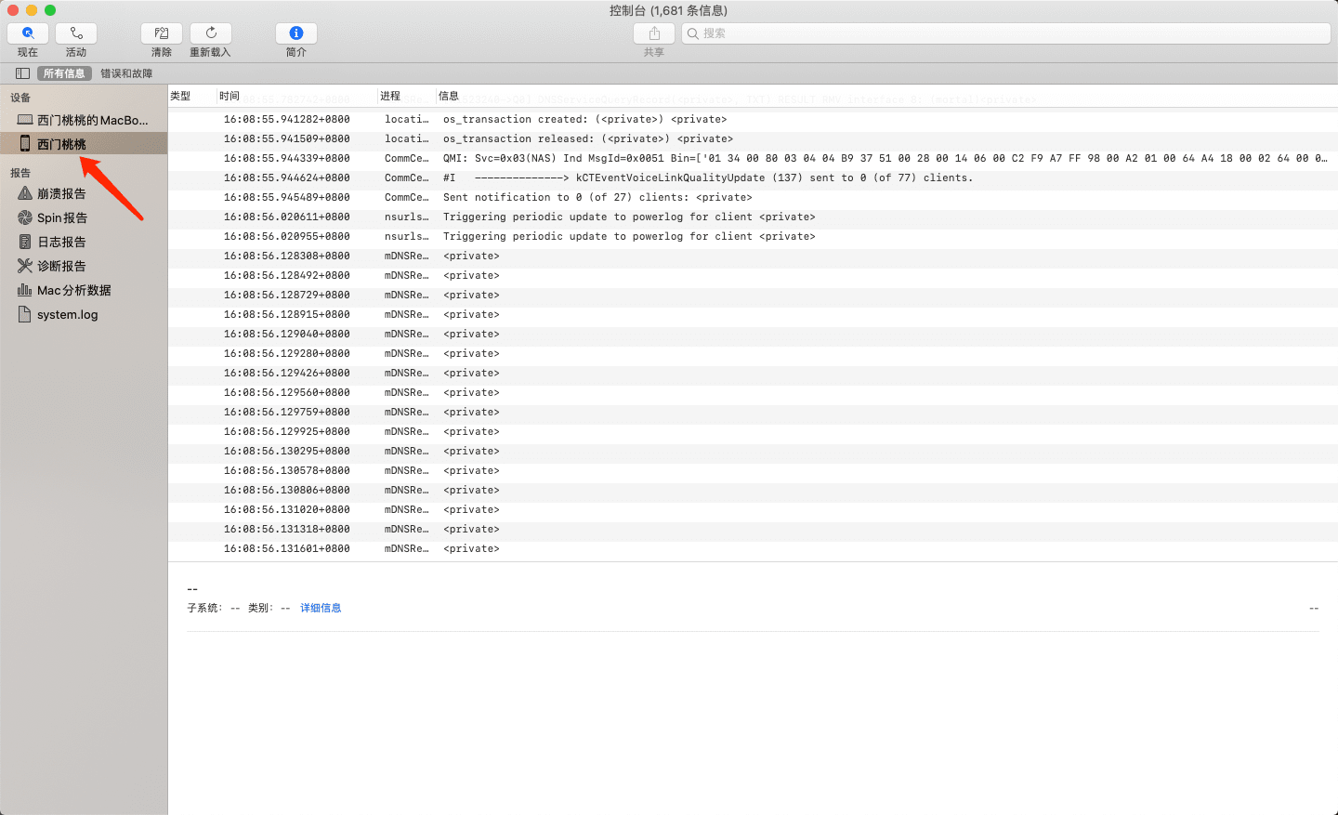Click the 活动 (Activities) toolbar icon
The image size is (1338, 815).
pos(76,33)
